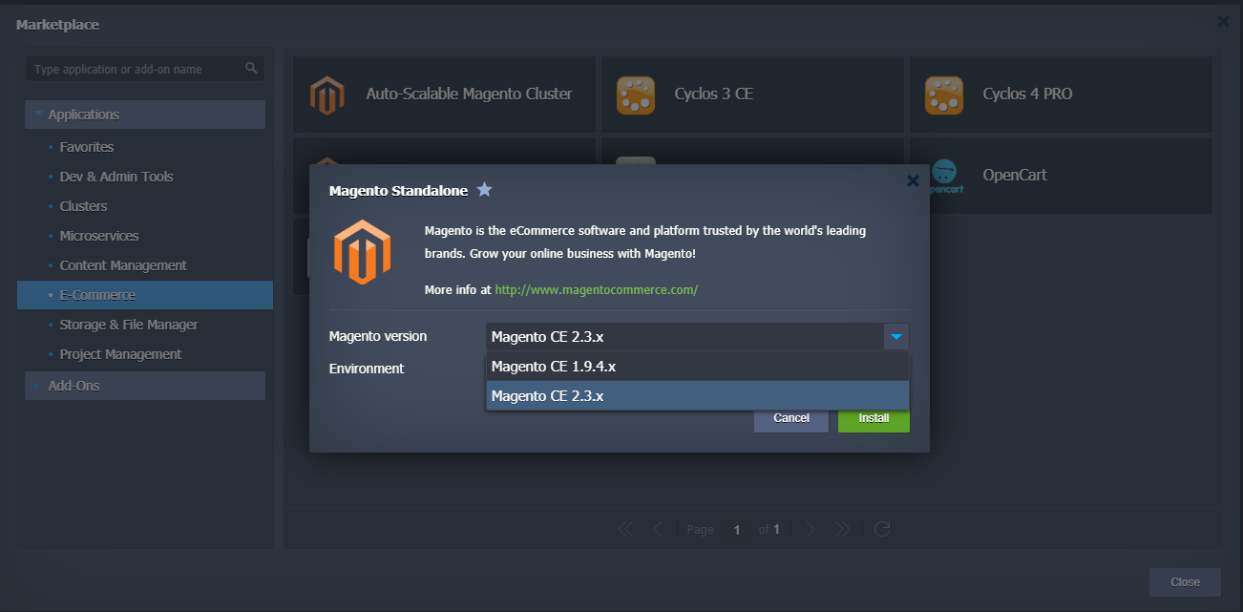Click the refresh icon in pagination bar
The width and height of the screenshot is (1243, 612).
click(882, 529)
